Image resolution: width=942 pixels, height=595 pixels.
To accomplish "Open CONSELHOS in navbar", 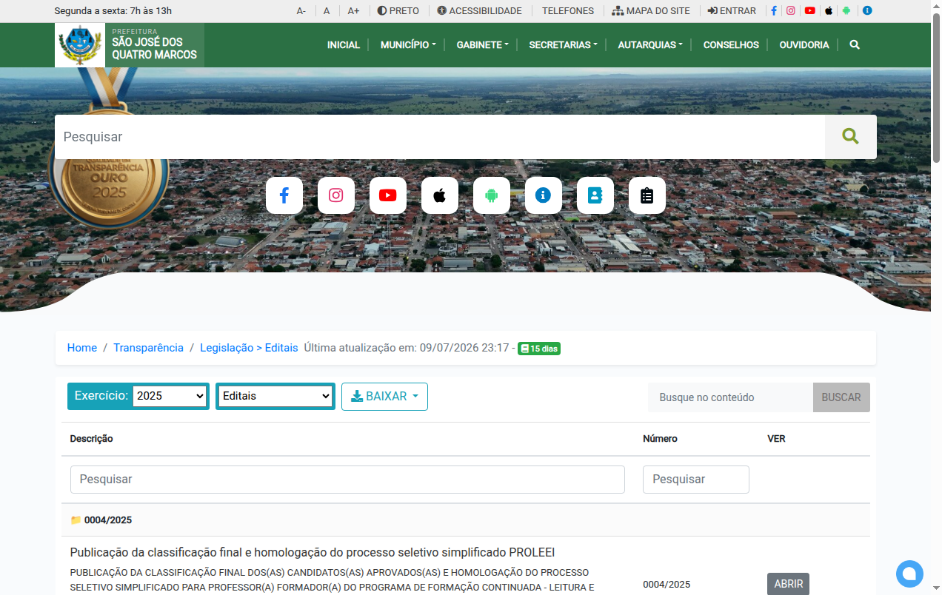I will [x=731, y=45].
